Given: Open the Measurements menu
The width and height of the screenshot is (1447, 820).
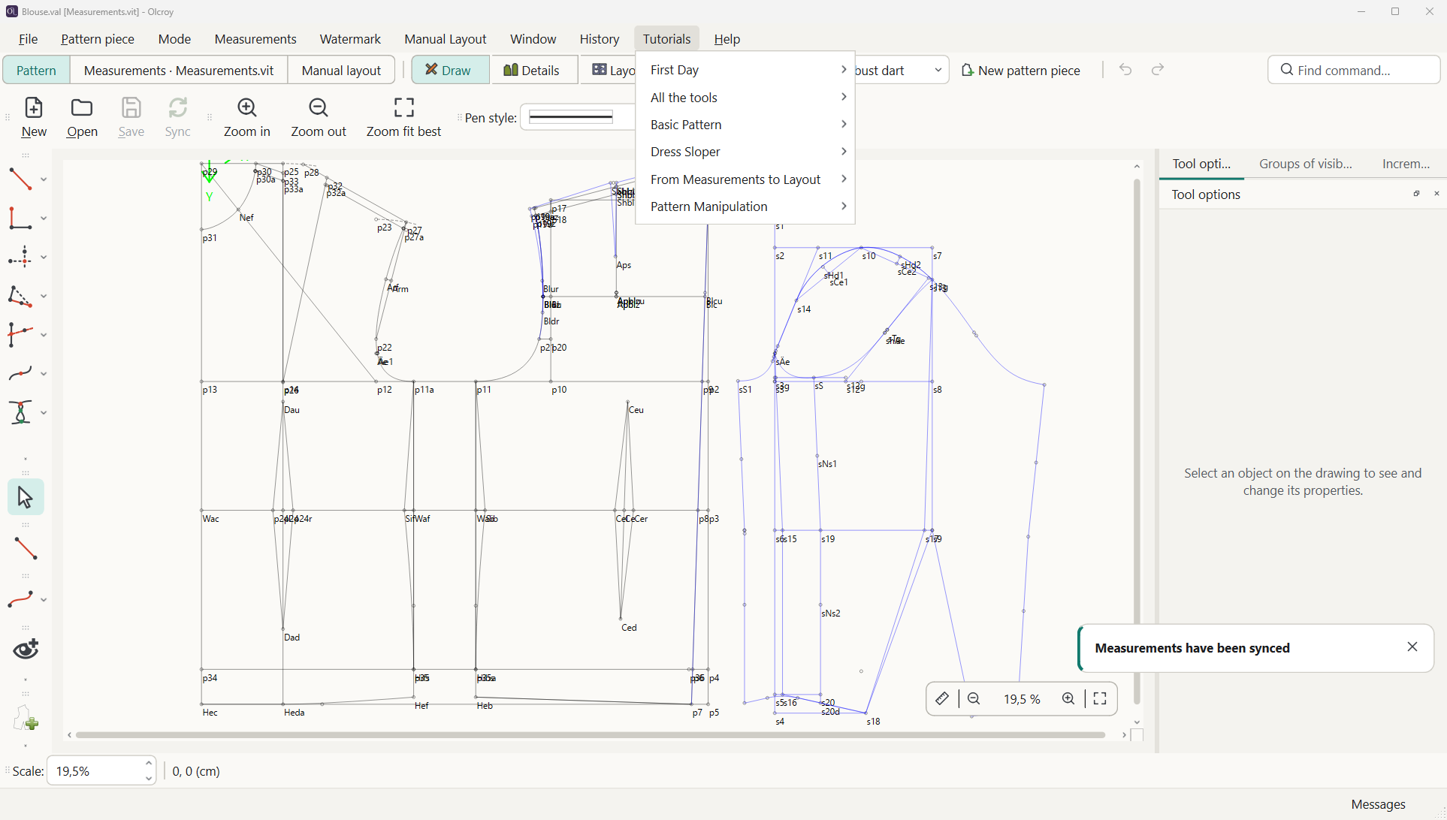Looking at the screenshot, I should [x=255, y=39].
